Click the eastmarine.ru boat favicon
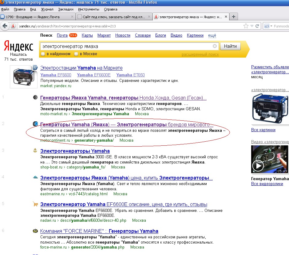The height and width of the screenshot is (255, 289). coord(35,177)
